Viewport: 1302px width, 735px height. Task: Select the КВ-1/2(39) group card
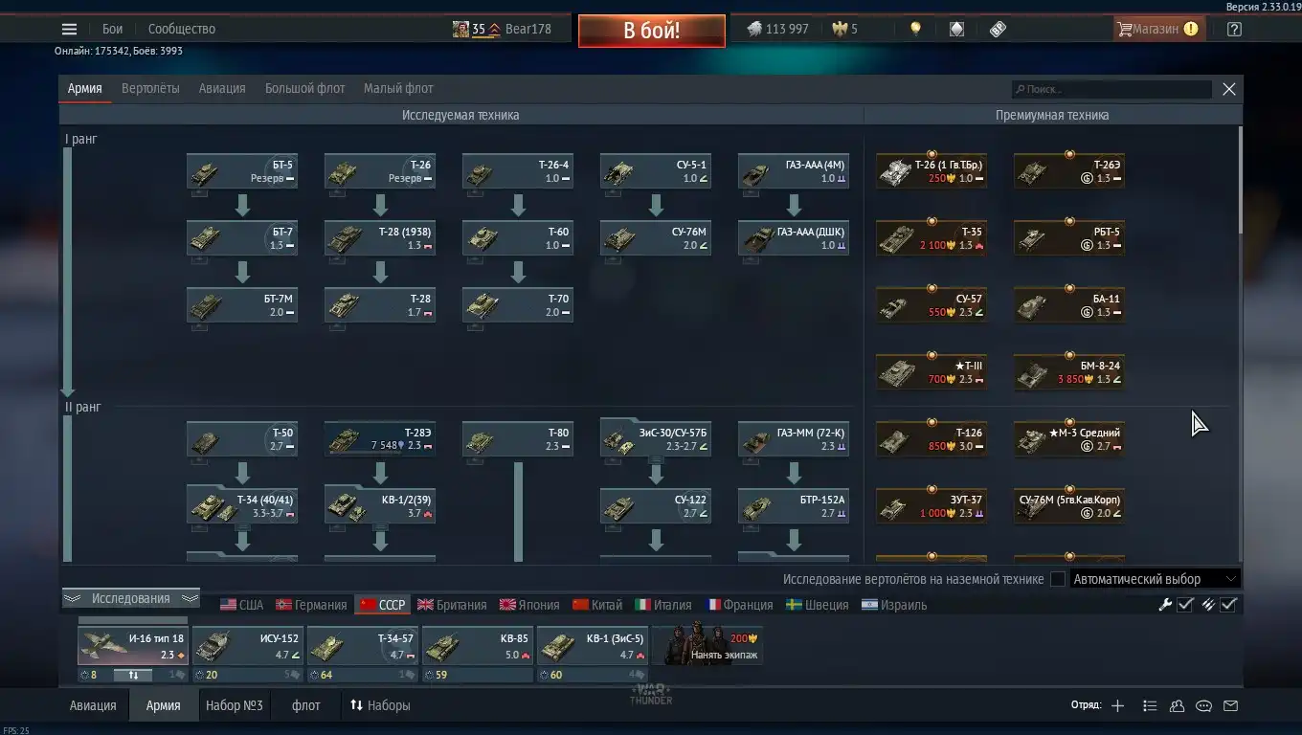coord(380,506)
